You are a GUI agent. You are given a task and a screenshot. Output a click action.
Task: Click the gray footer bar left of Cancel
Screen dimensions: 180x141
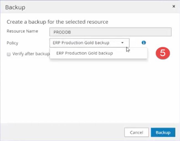tap(61, 132)
